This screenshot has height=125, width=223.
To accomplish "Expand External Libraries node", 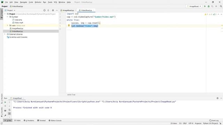I will point(5,34).
